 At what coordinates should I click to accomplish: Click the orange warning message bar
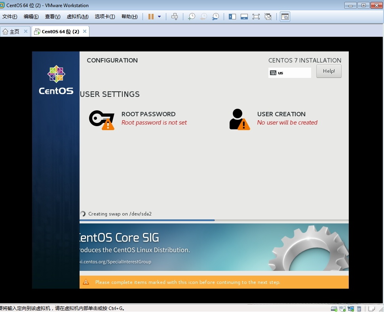point(214,282)
